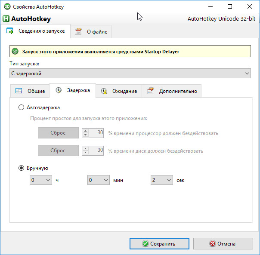Increase processor idle percent with up arrow

click(85, 131)
